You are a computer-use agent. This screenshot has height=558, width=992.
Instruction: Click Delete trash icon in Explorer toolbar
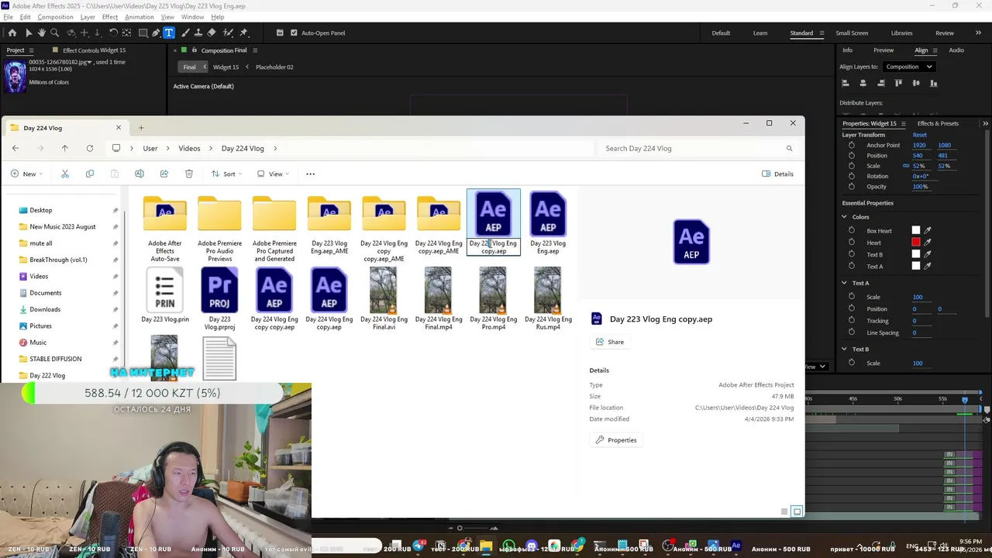click(189, 174)
